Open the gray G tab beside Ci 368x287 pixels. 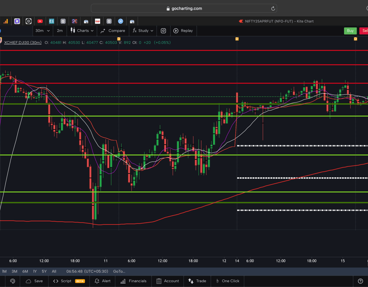pos(63,22)
